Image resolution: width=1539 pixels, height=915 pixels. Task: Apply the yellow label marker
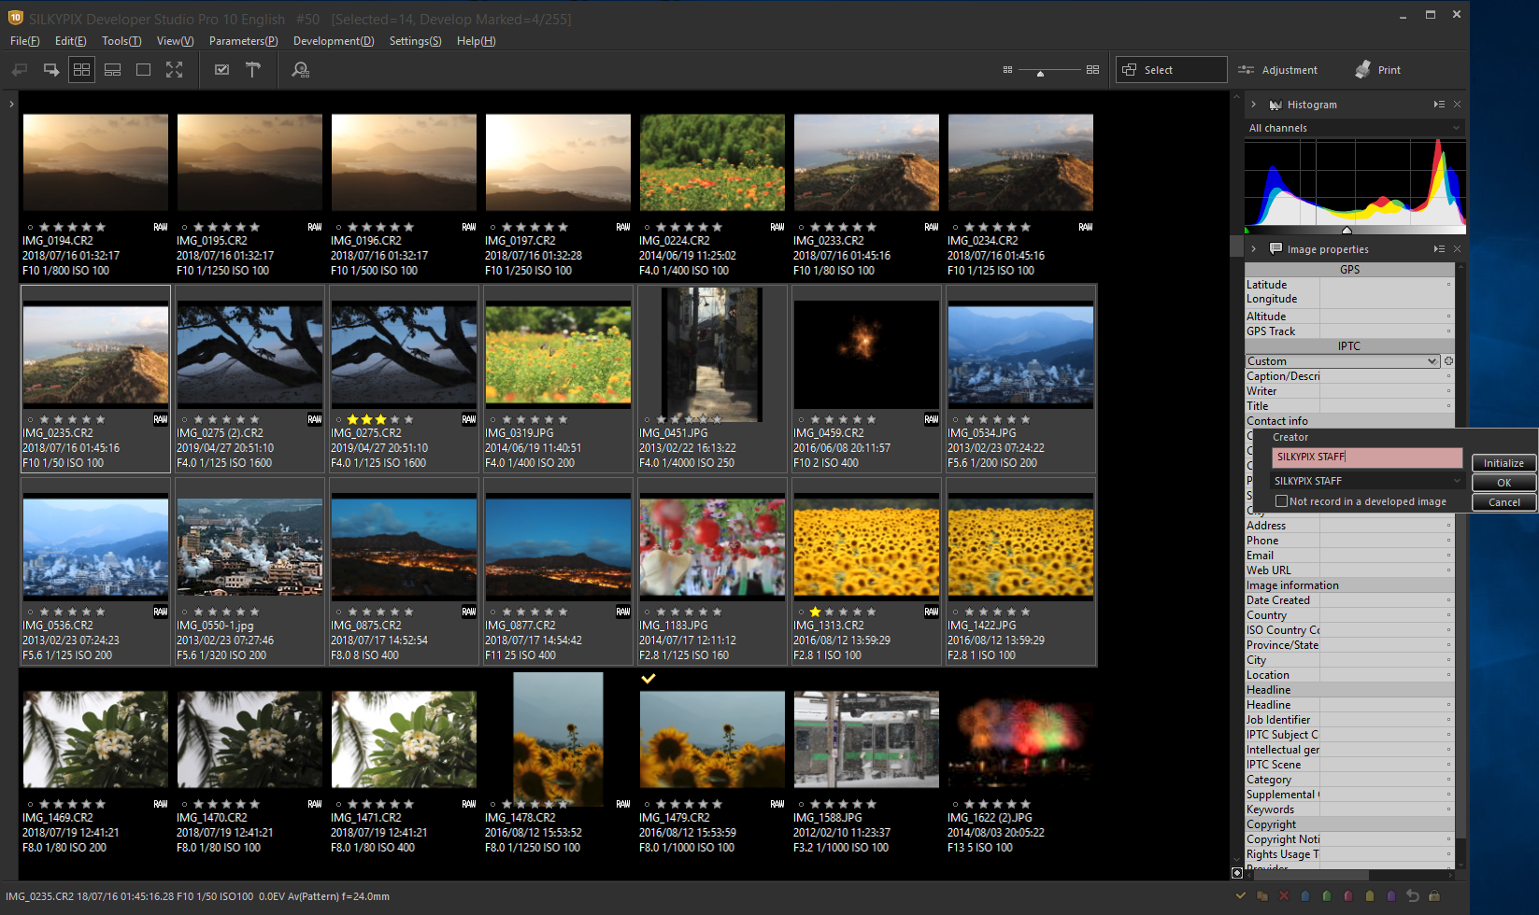click(x=1370, y=896)
